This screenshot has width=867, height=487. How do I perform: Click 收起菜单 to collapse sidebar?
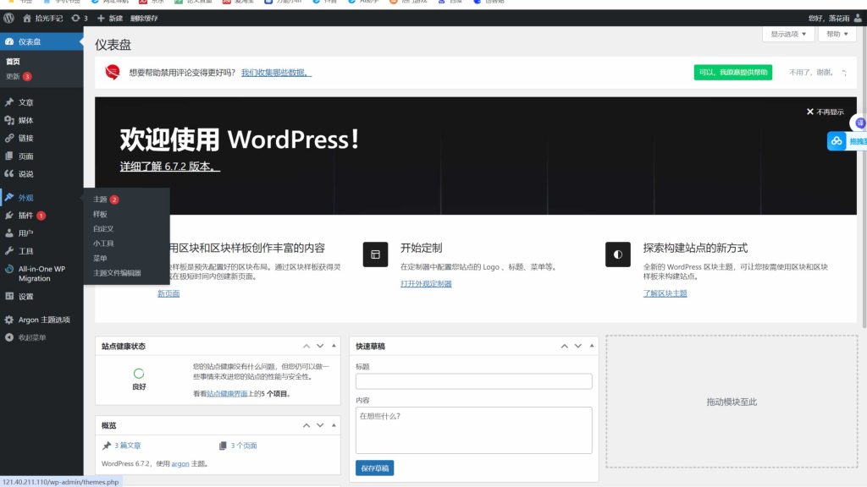coord(32,337)
